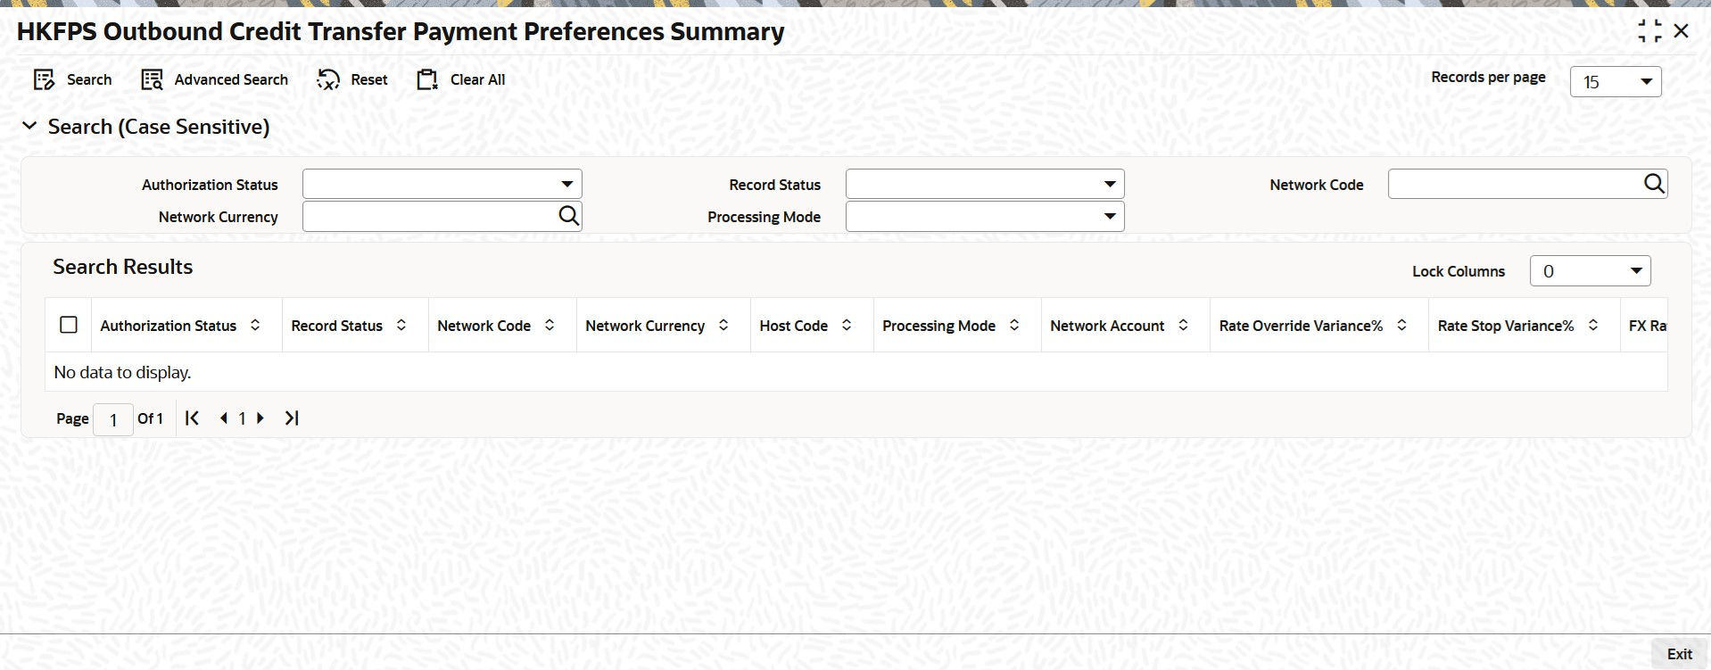The image size is (1711, 670).
Task: Sort by Network Code column
Action: (x=550, y=326)
